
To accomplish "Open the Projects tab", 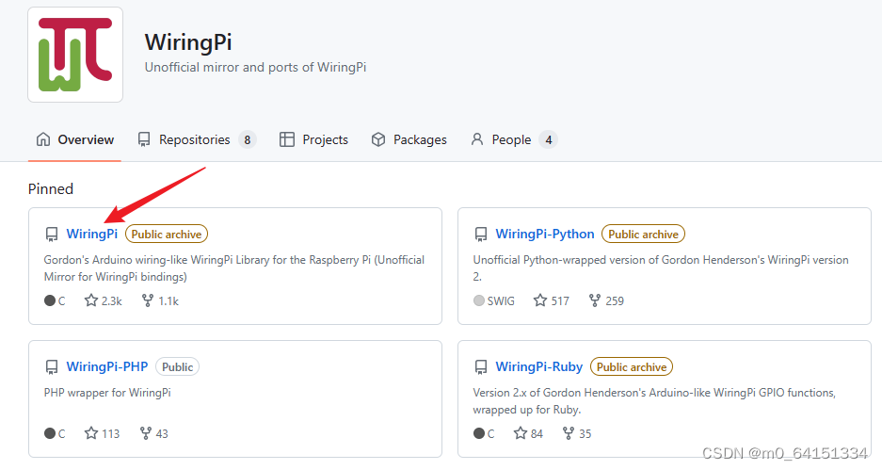I will pyautogui.click(x=314, y=139).
